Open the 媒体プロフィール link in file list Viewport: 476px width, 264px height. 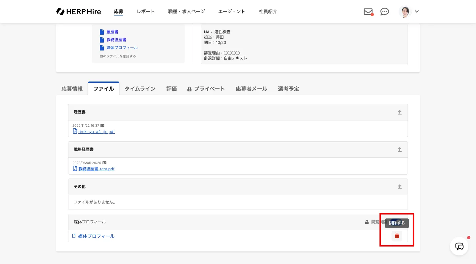(x=96, y=236)
